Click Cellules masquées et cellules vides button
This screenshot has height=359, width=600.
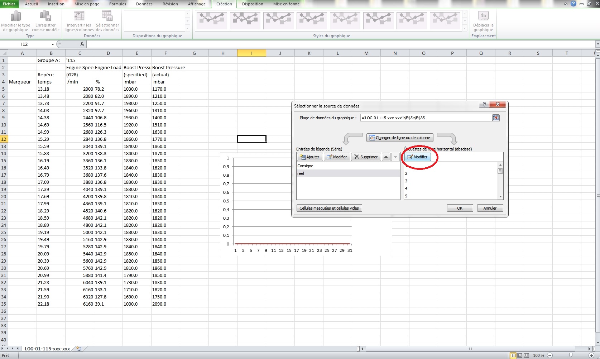[x=329, y=208]
